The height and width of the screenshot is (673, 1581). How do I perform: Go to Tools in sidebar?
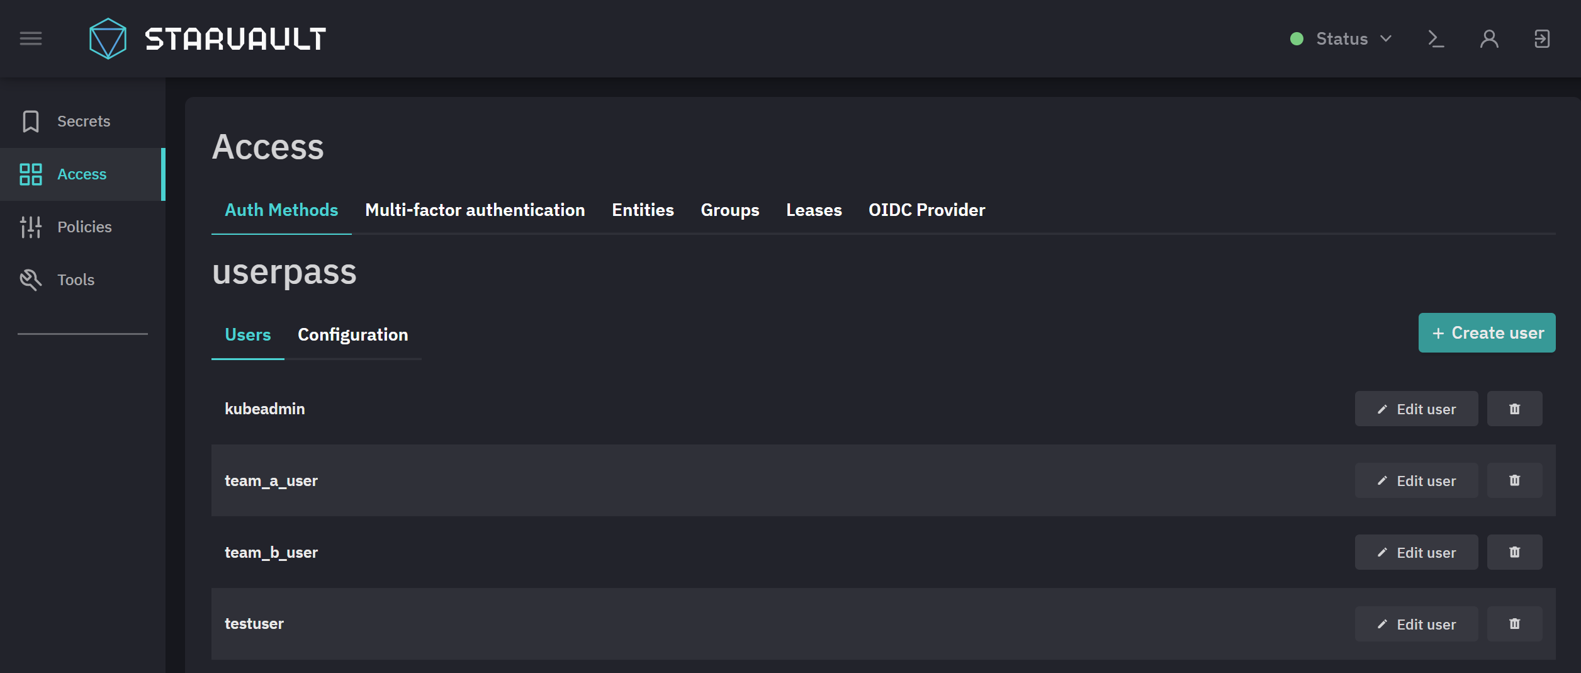pyautogui.click(x=82, y=280)
